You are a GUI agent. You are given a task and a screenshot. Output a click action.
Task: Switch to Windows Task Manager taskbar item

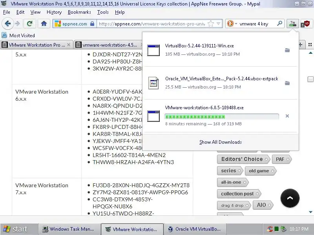tap(69, 229)
